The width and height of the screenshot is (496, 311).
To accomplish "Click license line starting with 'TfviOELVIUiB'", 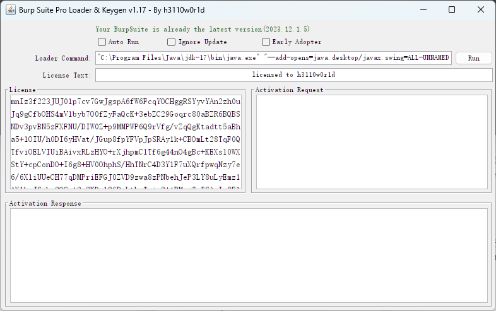I will 126,152.
